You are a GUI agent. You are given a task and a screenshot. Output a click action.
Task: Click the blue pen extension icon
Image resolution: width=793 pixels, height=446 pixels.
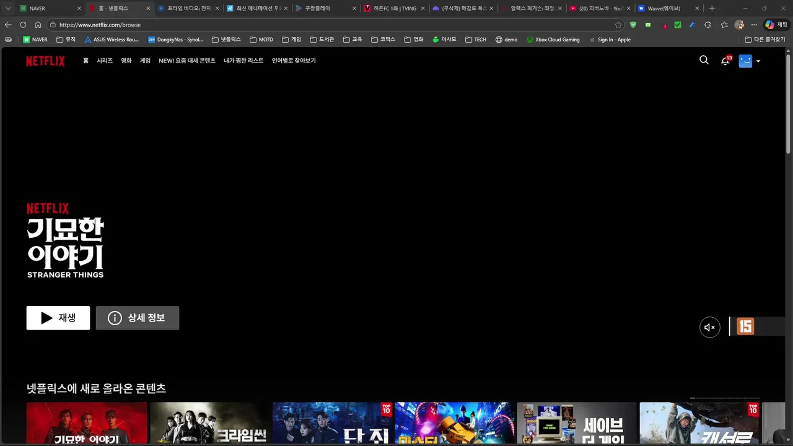pos(692,25)
